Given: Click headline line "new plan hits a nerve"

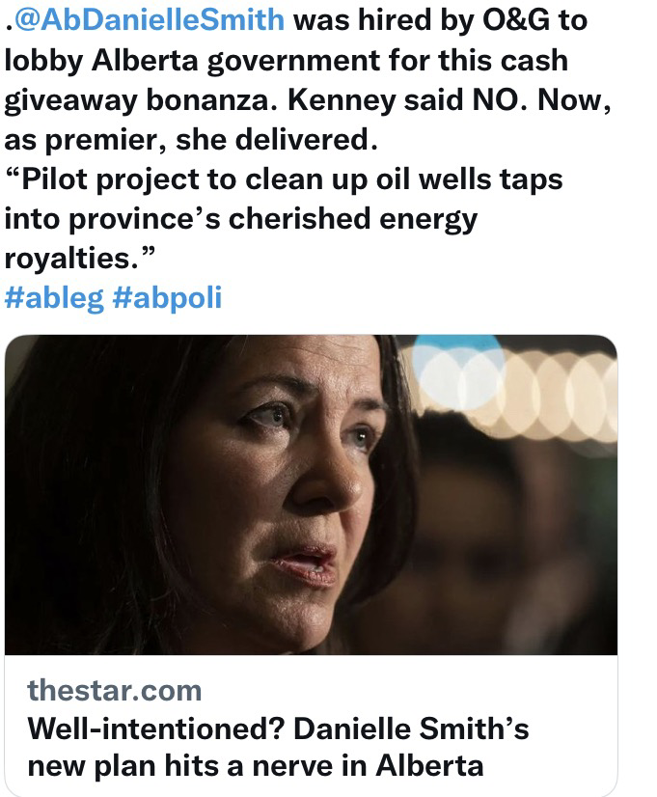Looking at the screenshot, I should (x=193, y=766).
